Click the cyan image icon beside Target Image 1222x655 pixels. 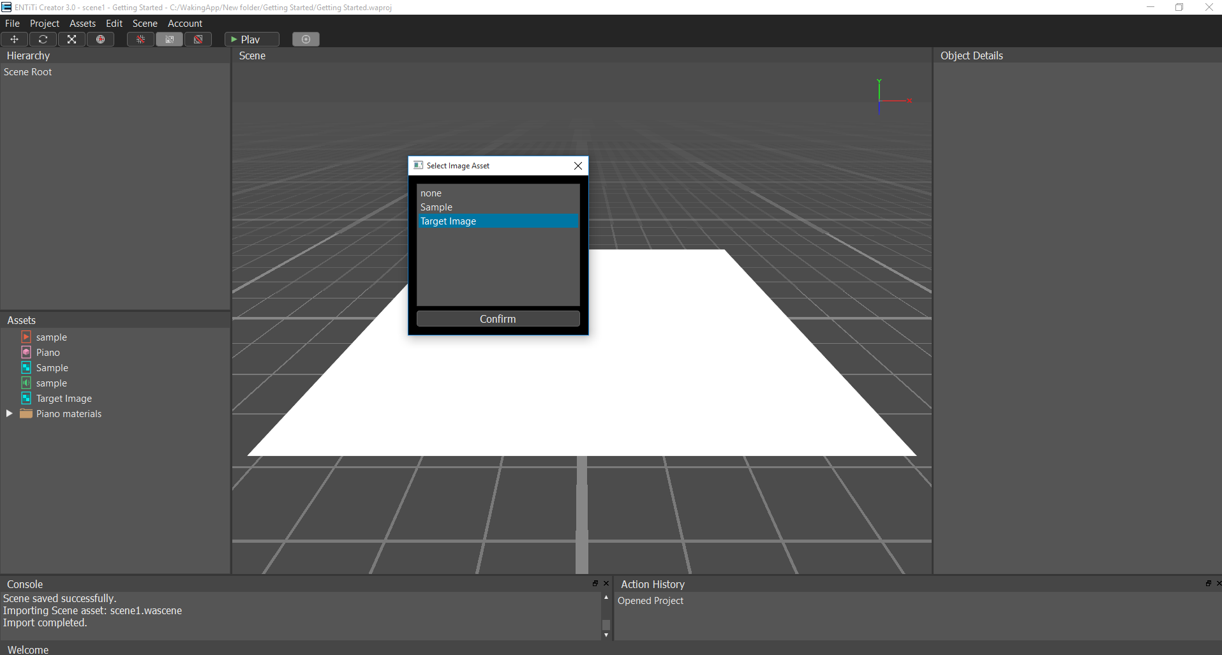26,398
